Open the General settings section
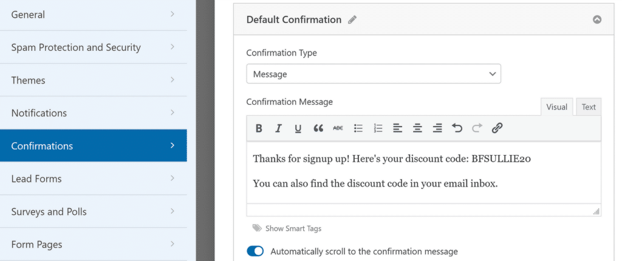The height and width of the screenshot is (261, 622). (x=93, y=15)
